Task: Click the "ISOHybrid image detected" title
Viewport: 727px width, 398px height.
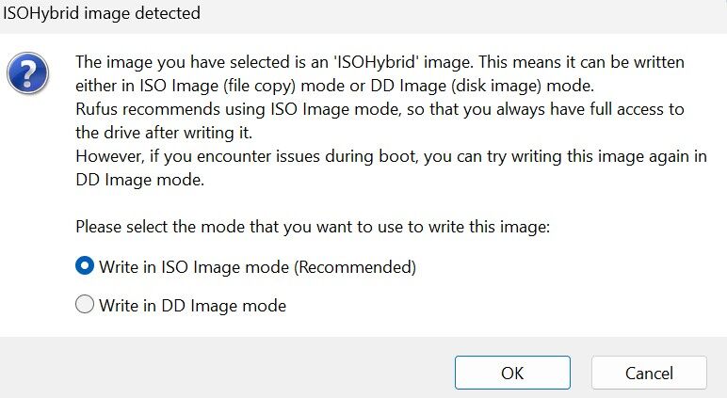Action: pos(100,16)
